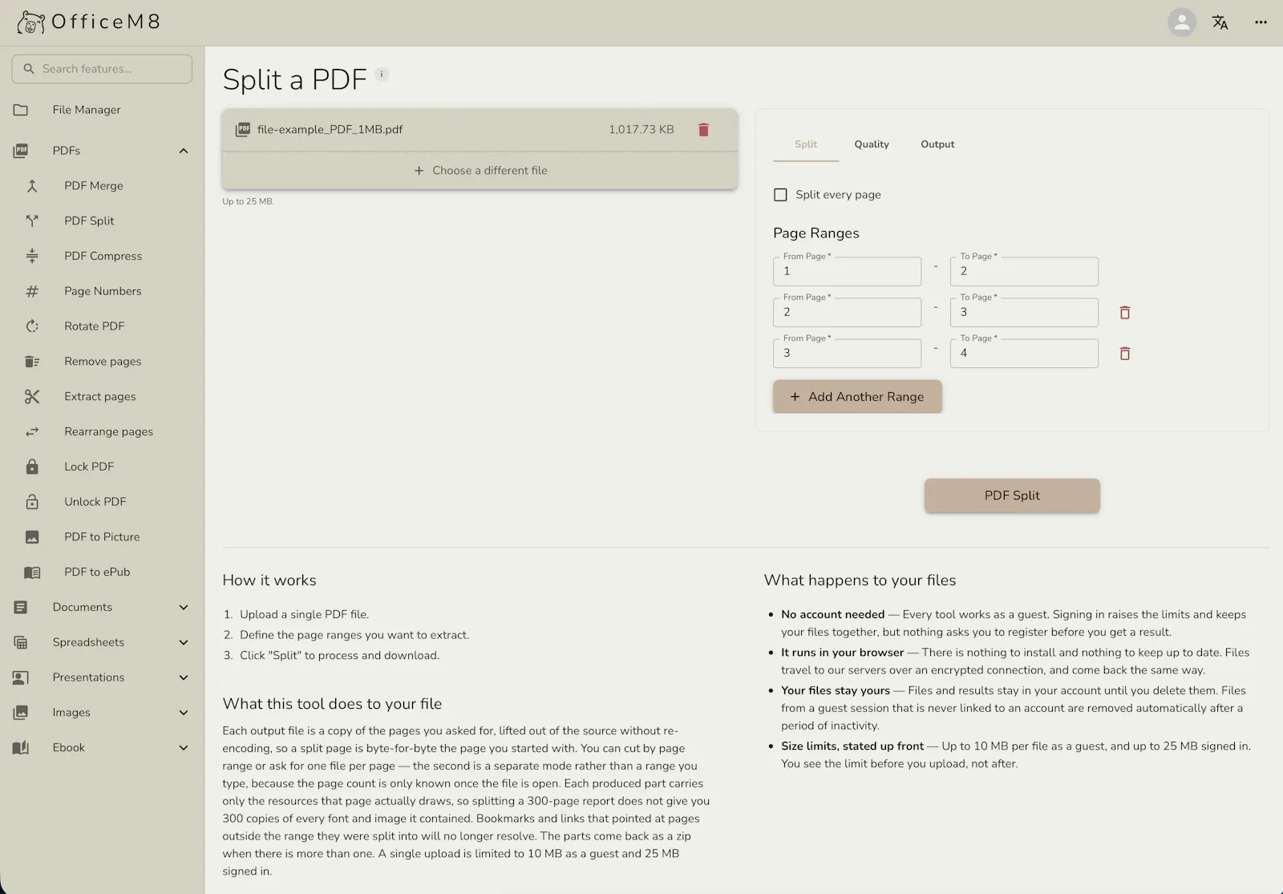Open the Rotate PDF tool
The width and height of the screenshot is (1283, 894).
tap(102, 326)
